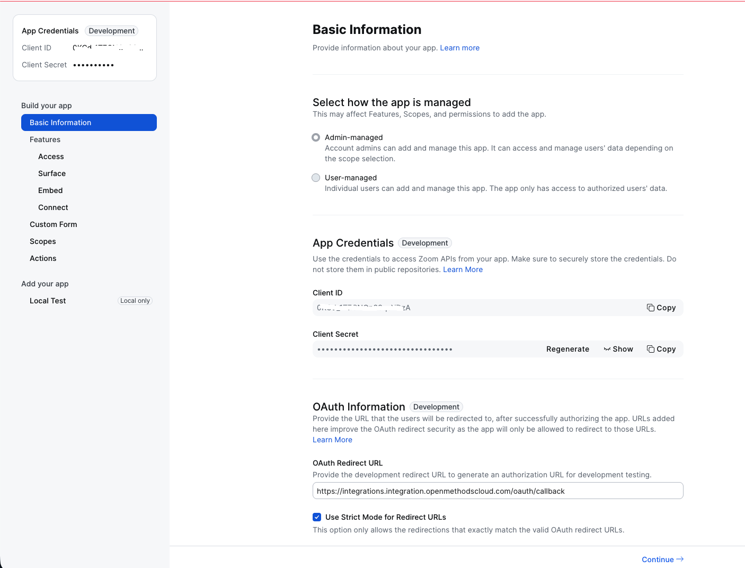
Task: Click the Local only badge
Action: (x=135, y=301)
